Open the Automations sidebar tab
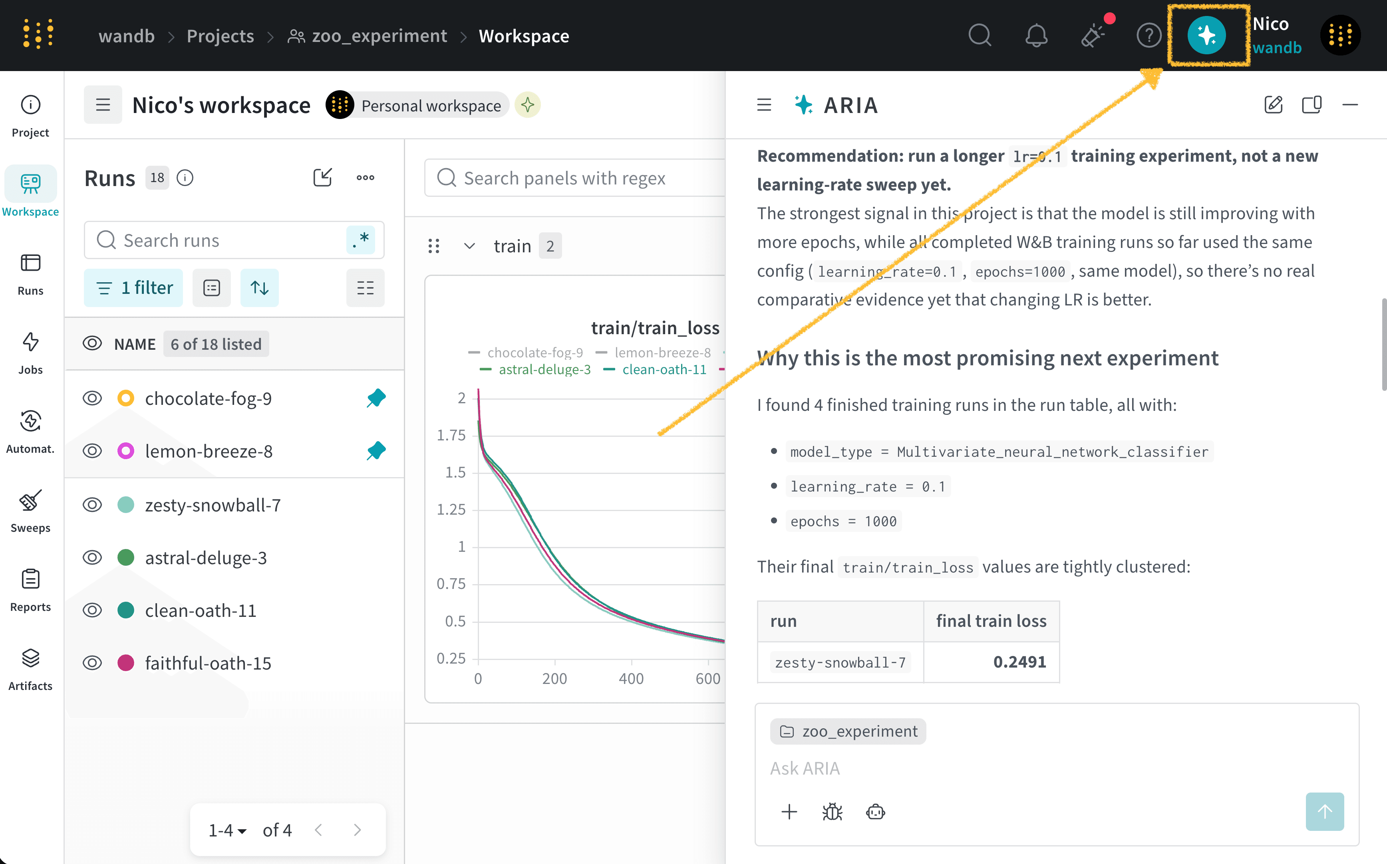The height and width of the screenshot is (864, 1387). (30, 432)
